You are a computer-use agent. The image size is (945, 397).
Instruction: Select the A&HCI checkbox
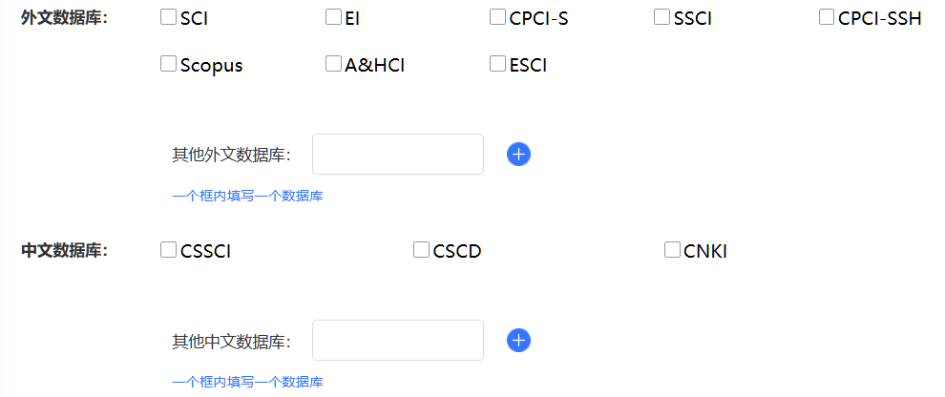[x=333, y=64]
